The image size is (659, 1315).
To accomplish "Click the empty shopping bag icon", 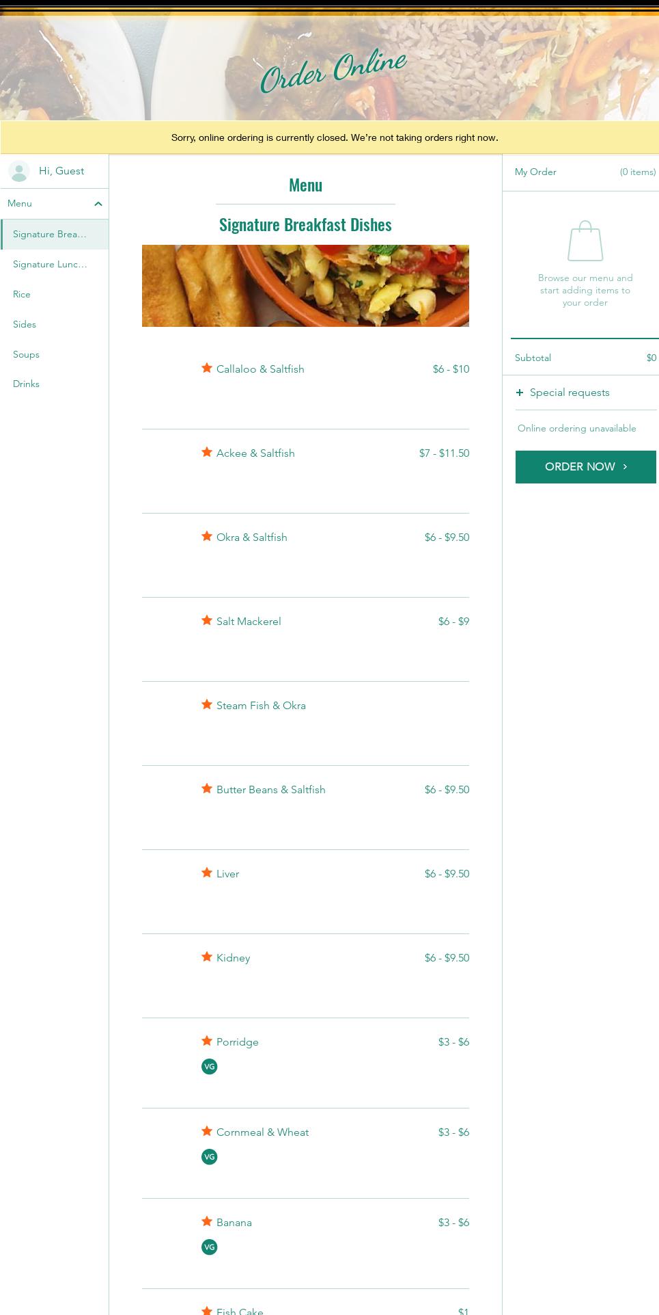I will click(585, 241).
